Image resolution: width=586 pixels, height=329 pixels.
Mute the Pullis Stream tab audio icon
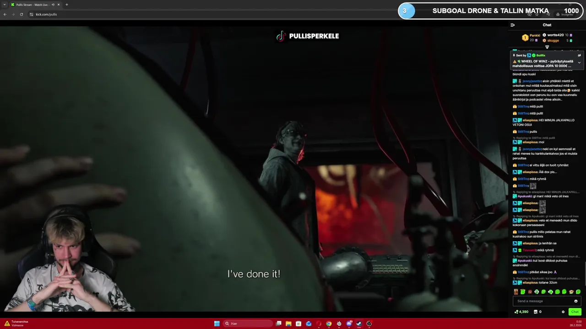tap(53, 5)
